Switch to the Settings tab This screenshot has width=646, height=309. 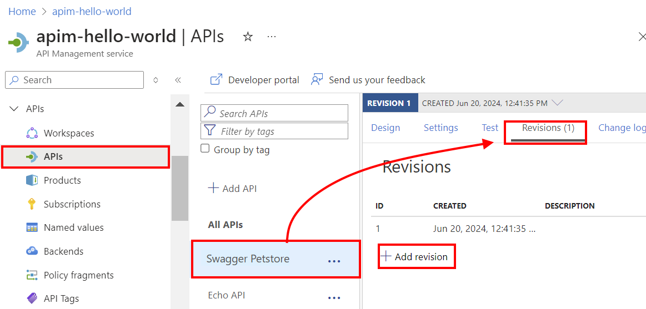click(441, 128)
